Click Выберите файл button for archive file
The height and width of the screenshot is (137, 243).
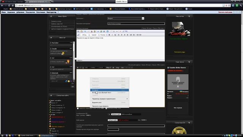coord(113,120)
